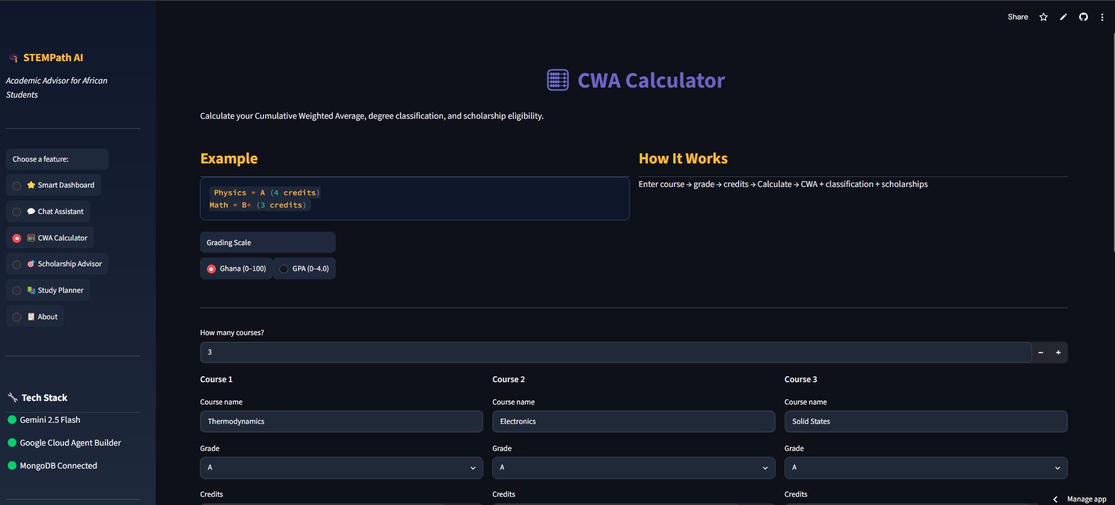
Task: Click the Example heading
Action: tap(229, 159)
